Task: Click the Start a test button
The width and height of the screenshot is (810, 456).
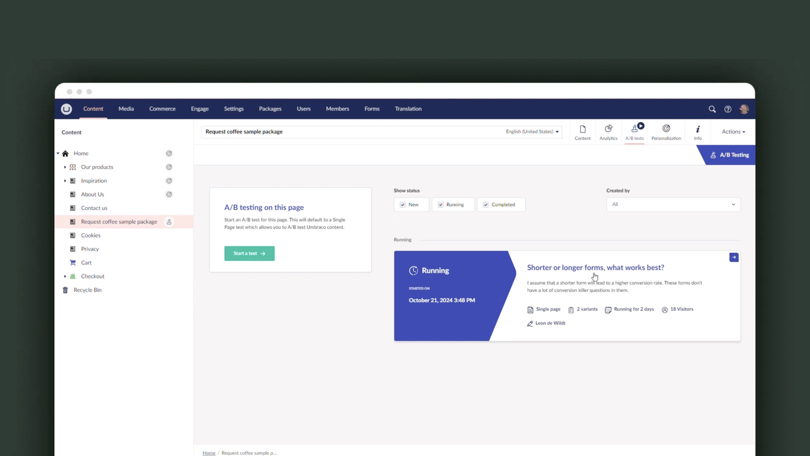Action: 249,253
